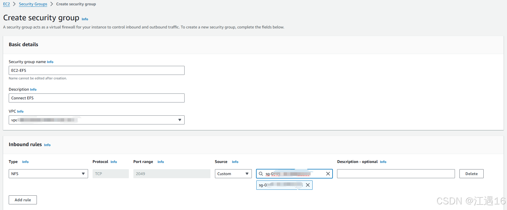The image size is (507, 210).
Task: Delete the NFS inbound rule
Action: pos(472,174)
